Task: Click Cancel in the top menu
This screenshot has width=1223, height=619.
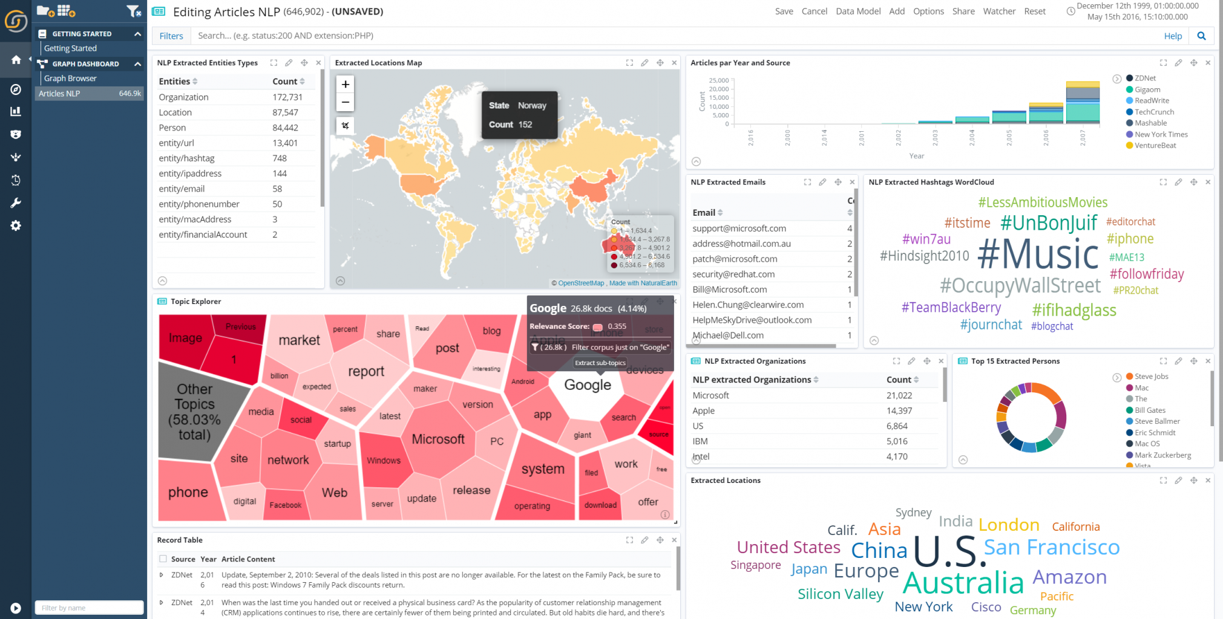Action: [x=814, y=11]
